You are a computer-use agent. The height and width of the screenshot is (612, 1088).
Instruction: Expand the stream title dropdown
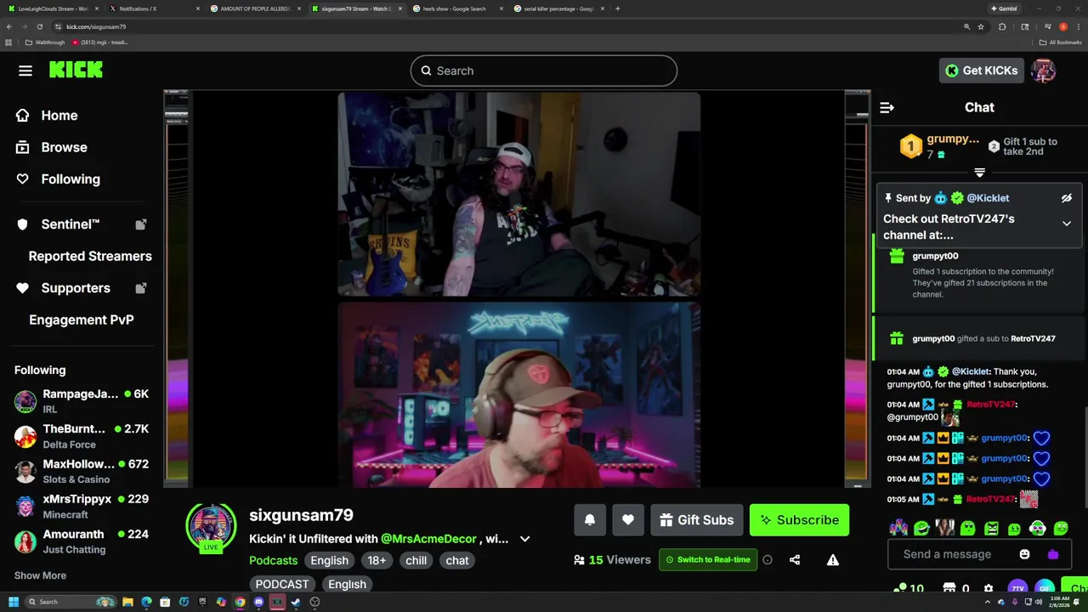[525, 539]
